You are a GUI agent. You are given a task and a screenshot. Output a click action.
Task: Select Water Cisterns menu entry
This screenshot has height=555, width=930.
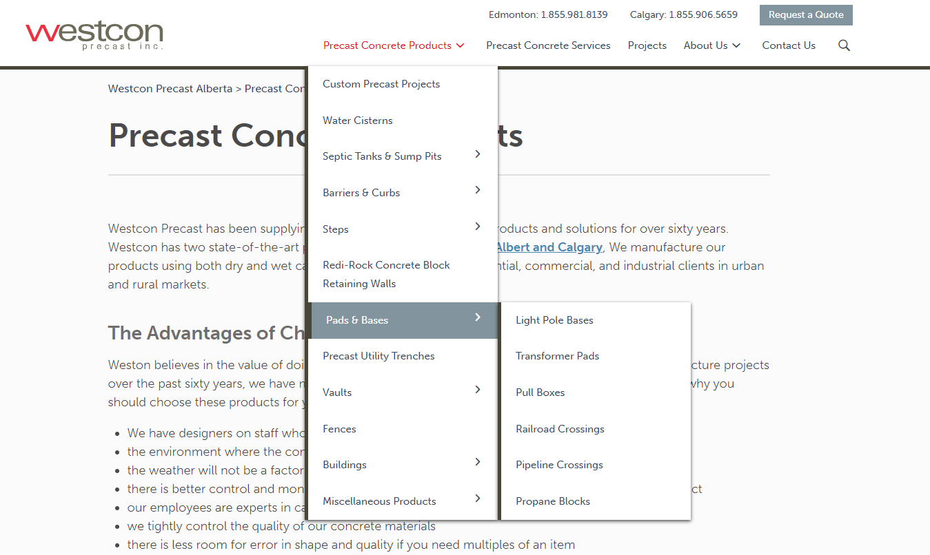coord(358,121)
